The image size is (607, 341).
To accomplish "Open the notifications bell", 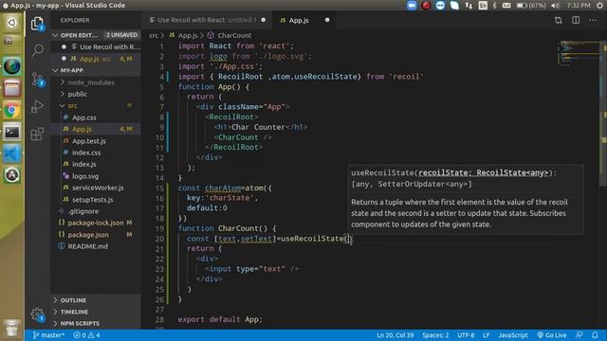I will click(595, 335).
